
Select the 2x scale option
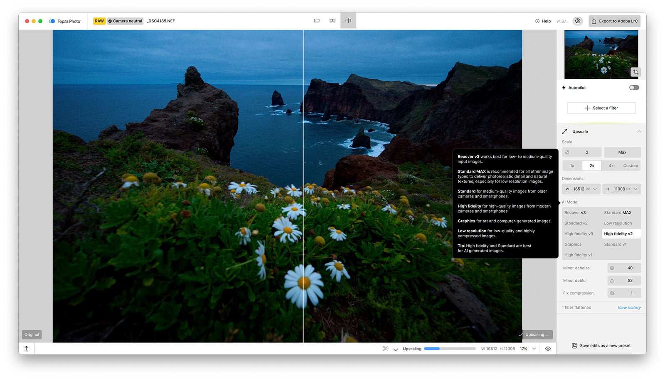592,166
